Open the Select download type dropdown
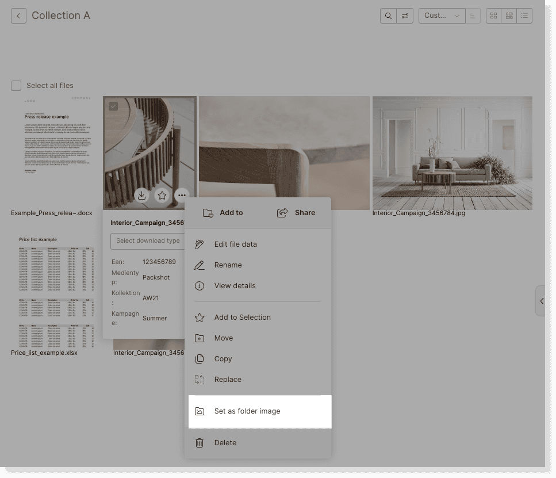The height and width of the screenshot is (478, 556). 148,241
